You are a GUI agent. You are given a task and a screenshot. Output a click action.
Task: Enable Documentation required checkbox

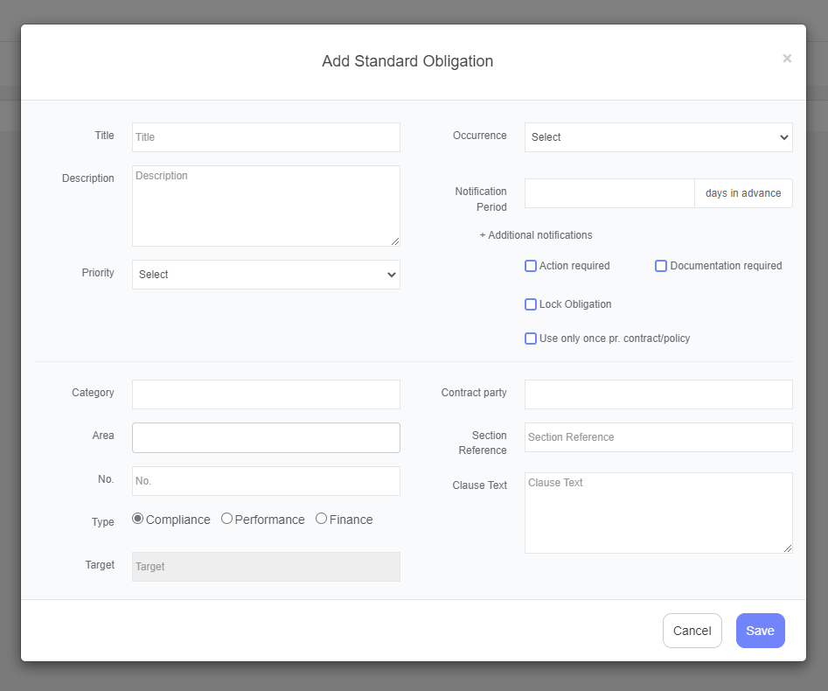pos(661,266)
